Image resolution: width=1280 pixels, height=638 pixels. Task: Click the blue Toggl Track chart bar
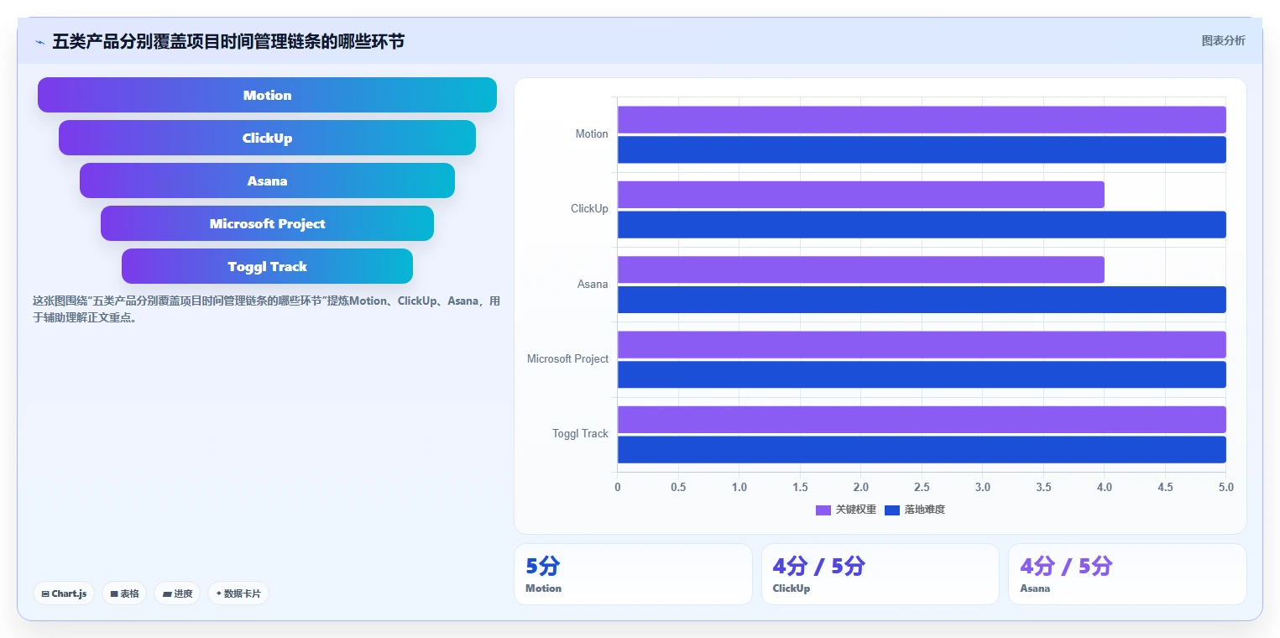pyautogui.click(x=922, y=449)
